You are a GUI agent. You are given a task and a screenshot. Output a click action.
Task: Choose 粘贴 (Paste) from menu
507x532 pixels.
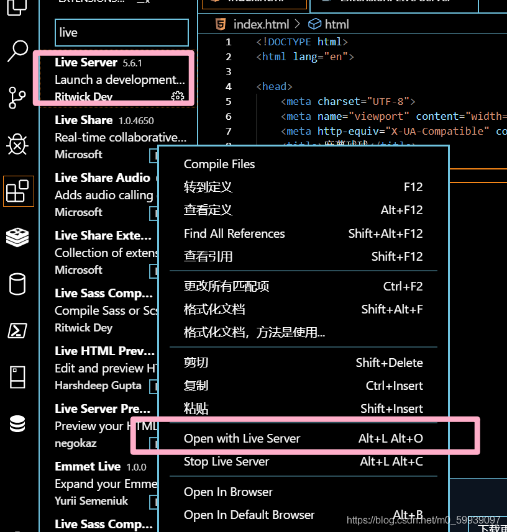(303, 408)
